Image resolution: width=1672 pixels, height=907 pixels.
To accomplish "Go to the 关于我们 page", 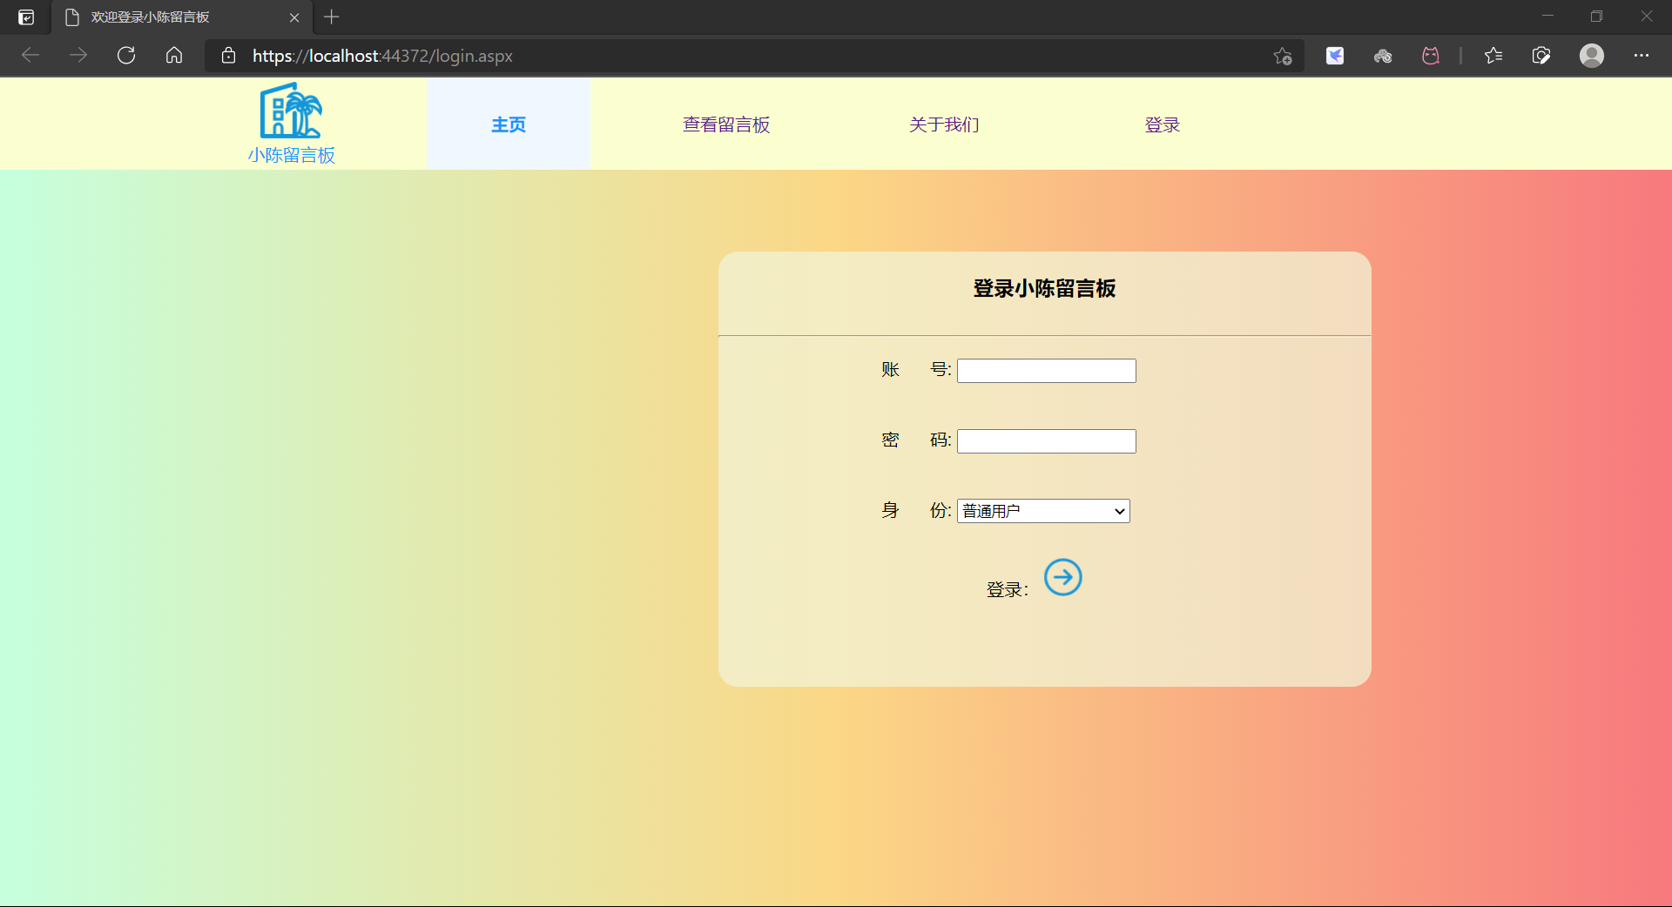I will (x=944, y=124).
